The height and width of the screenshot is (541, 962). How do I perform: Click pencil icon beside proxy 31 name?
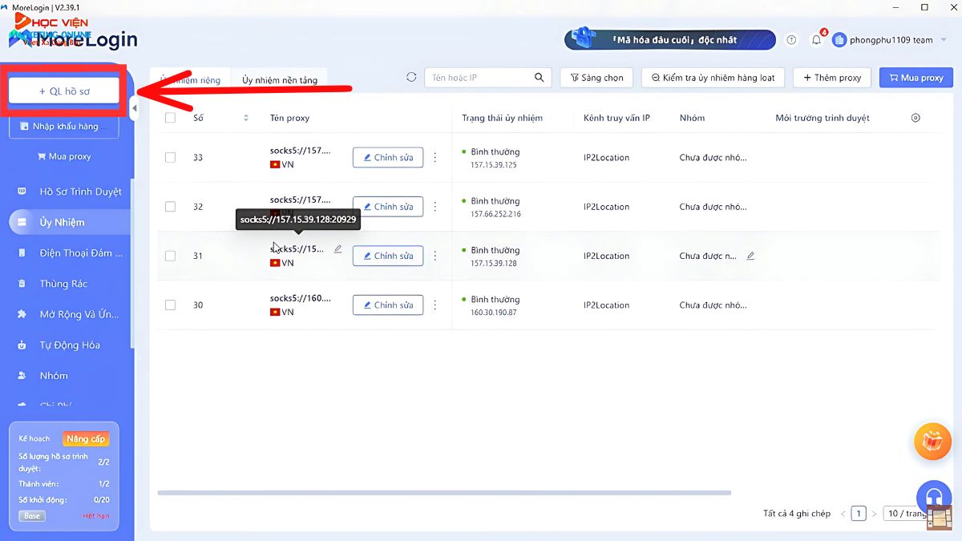338,249
